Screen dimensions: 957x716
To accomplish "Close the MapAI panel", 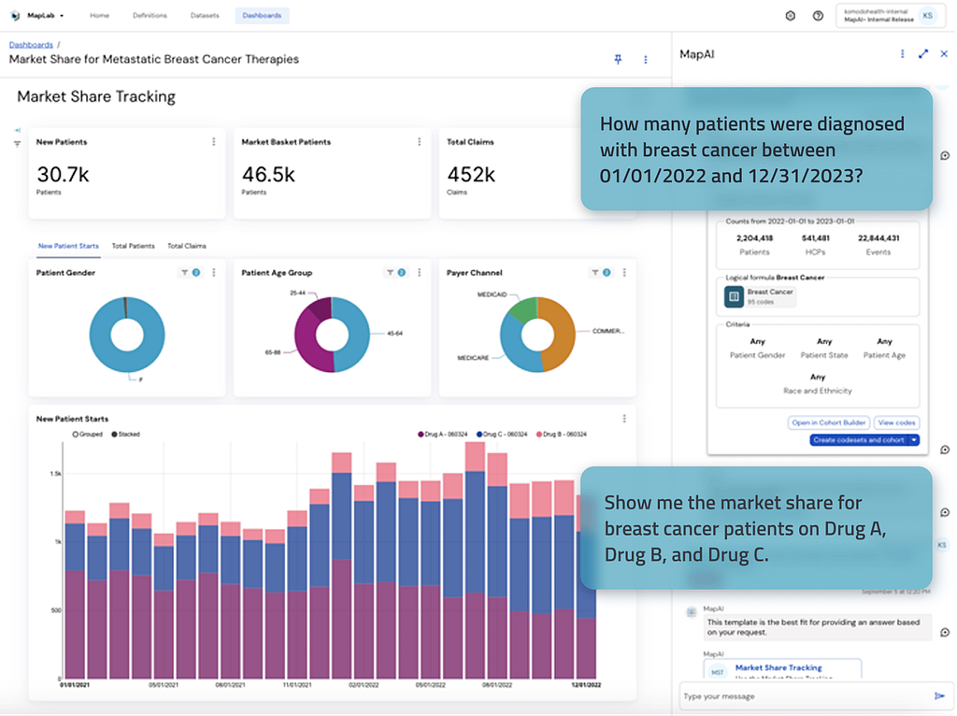I will 944,53.
